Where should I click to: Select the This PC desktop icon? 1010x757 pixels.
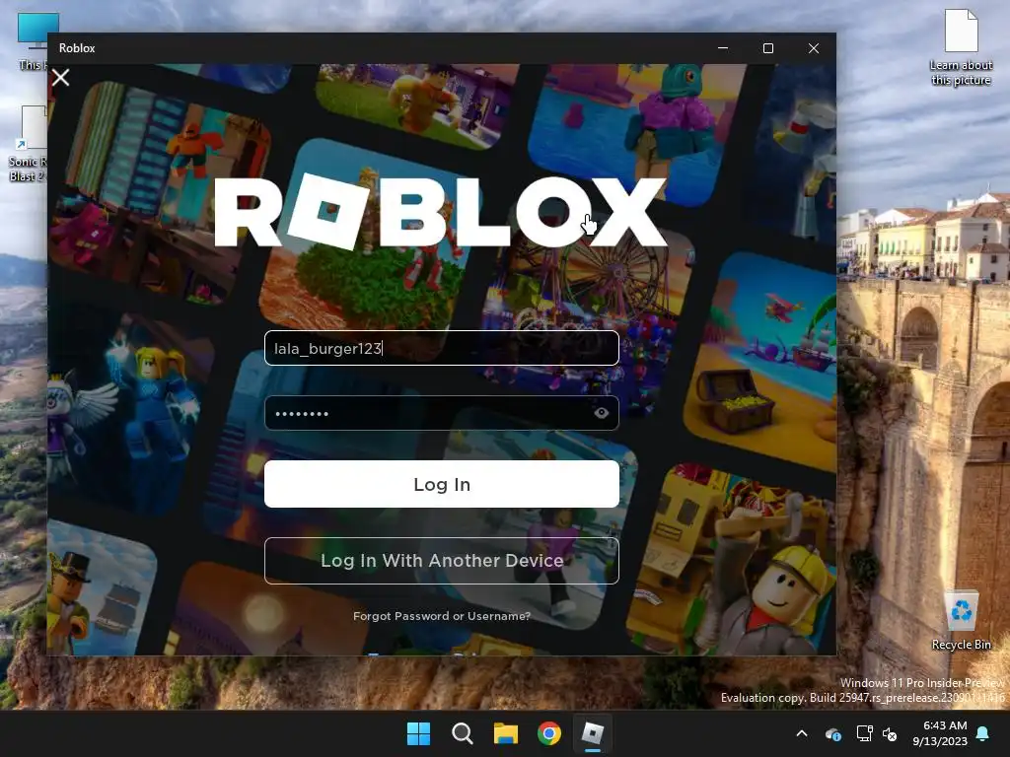32,41
